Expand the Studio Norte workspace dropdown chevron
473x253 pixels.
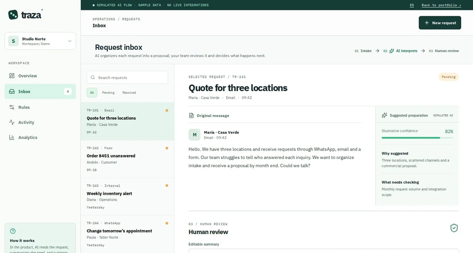point(69,41)
